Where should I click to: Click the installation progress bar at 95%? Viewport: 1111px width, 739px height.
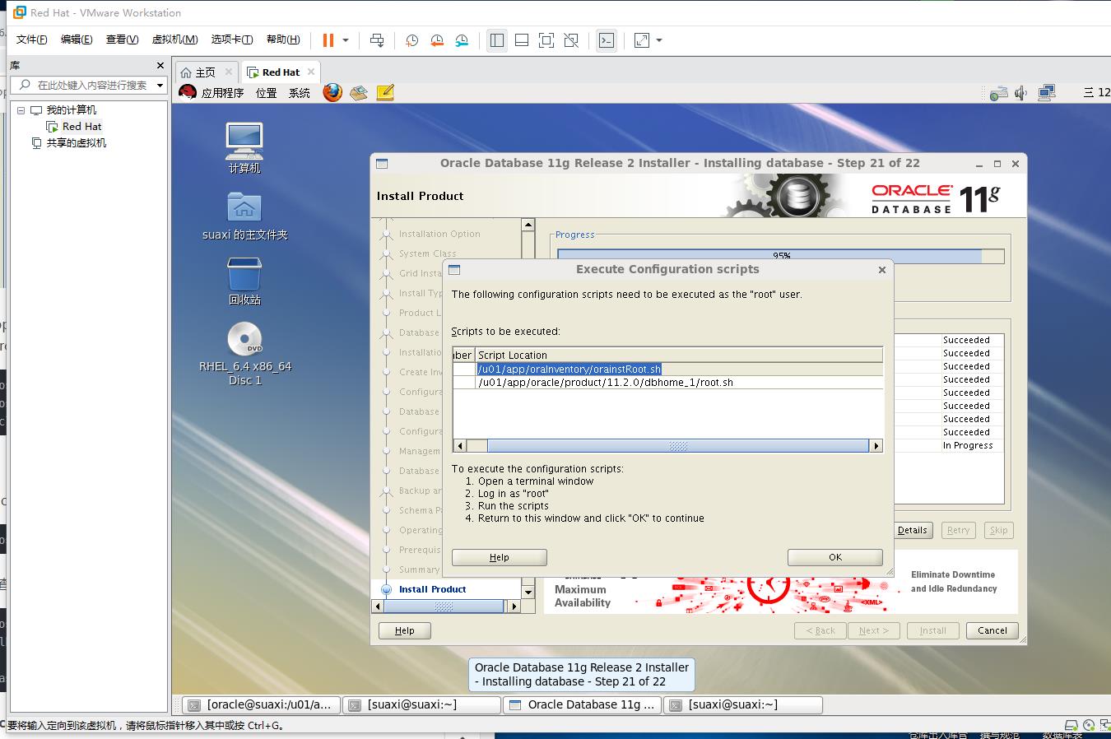point(780,256)
